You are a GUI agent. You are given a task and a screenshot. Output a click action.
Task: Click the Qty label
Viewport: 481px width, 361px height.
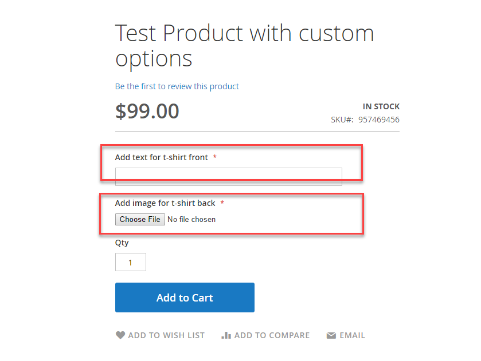(122, 243)
